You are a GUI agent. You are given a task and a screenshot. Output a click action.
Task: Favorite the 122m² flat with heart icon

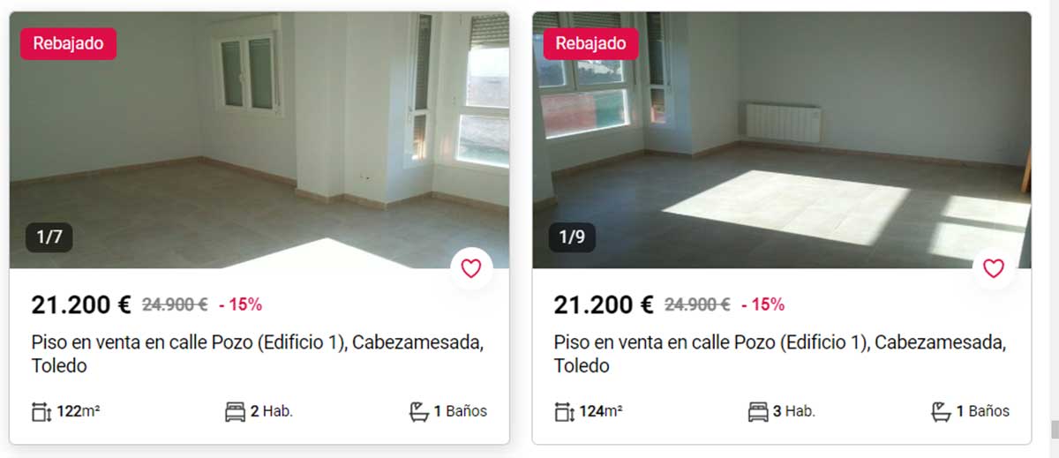[471, 268]
